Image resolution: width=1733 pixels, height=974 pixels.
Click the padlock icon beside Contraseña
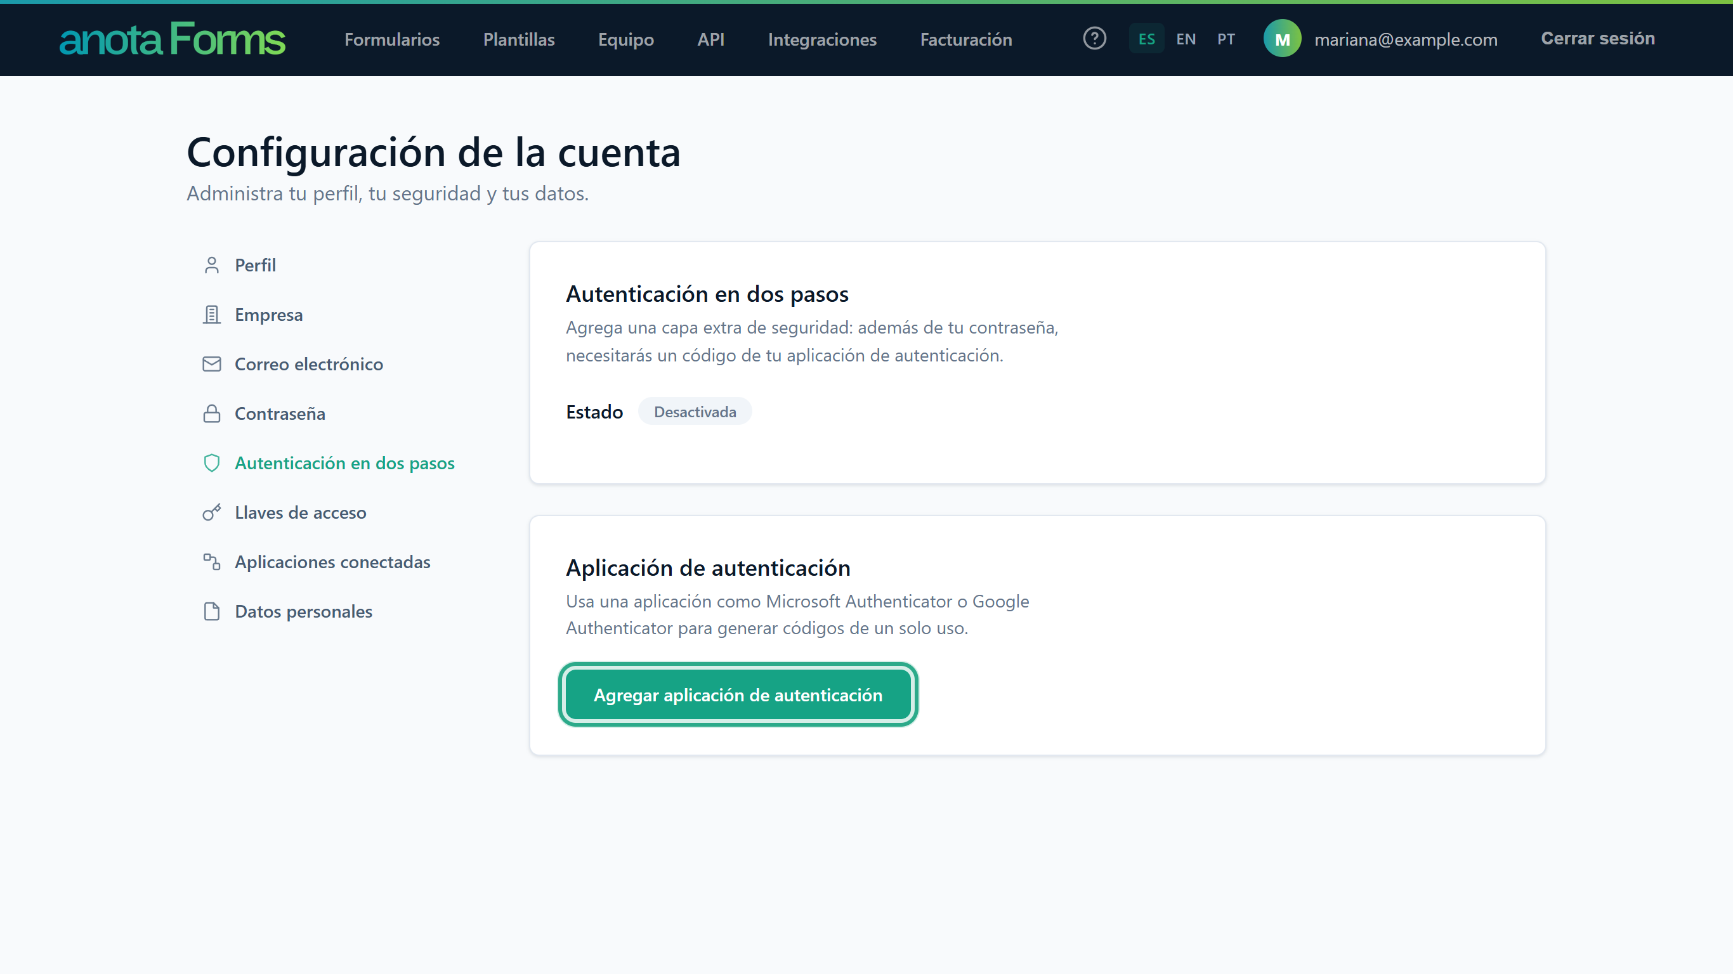tap(212, 413)
